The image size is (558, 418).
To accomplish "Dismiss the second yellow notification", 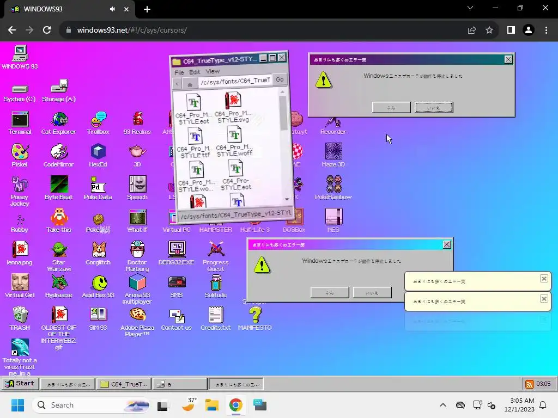I will click(x=544, y=299).
